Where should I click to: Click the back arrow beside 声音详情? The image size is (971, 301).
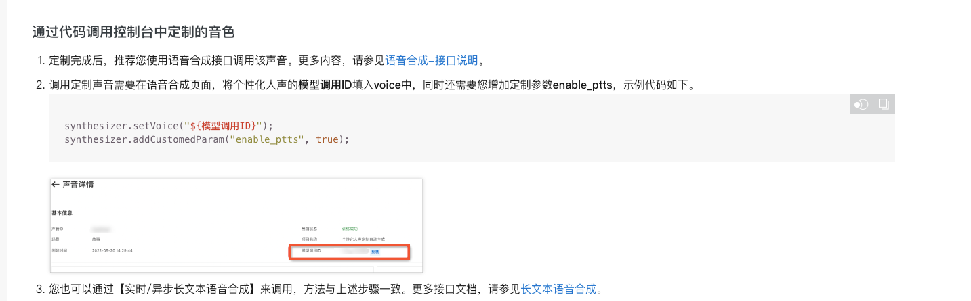[x=56, y=184]
